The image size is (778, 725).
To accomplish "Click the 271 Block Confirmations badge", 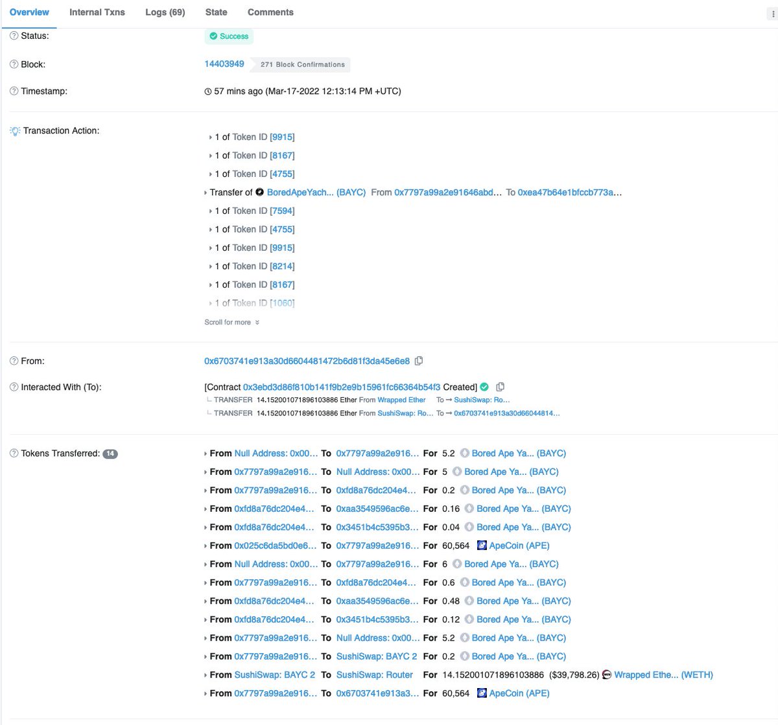I will [303, 65].
